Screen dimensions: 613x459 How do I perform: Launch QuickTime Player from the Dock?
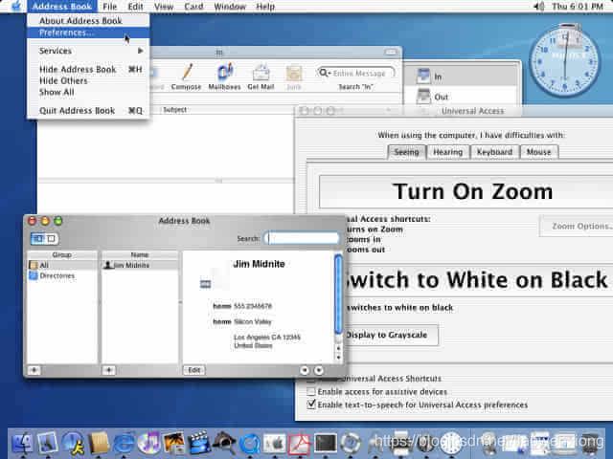(249, 444)
